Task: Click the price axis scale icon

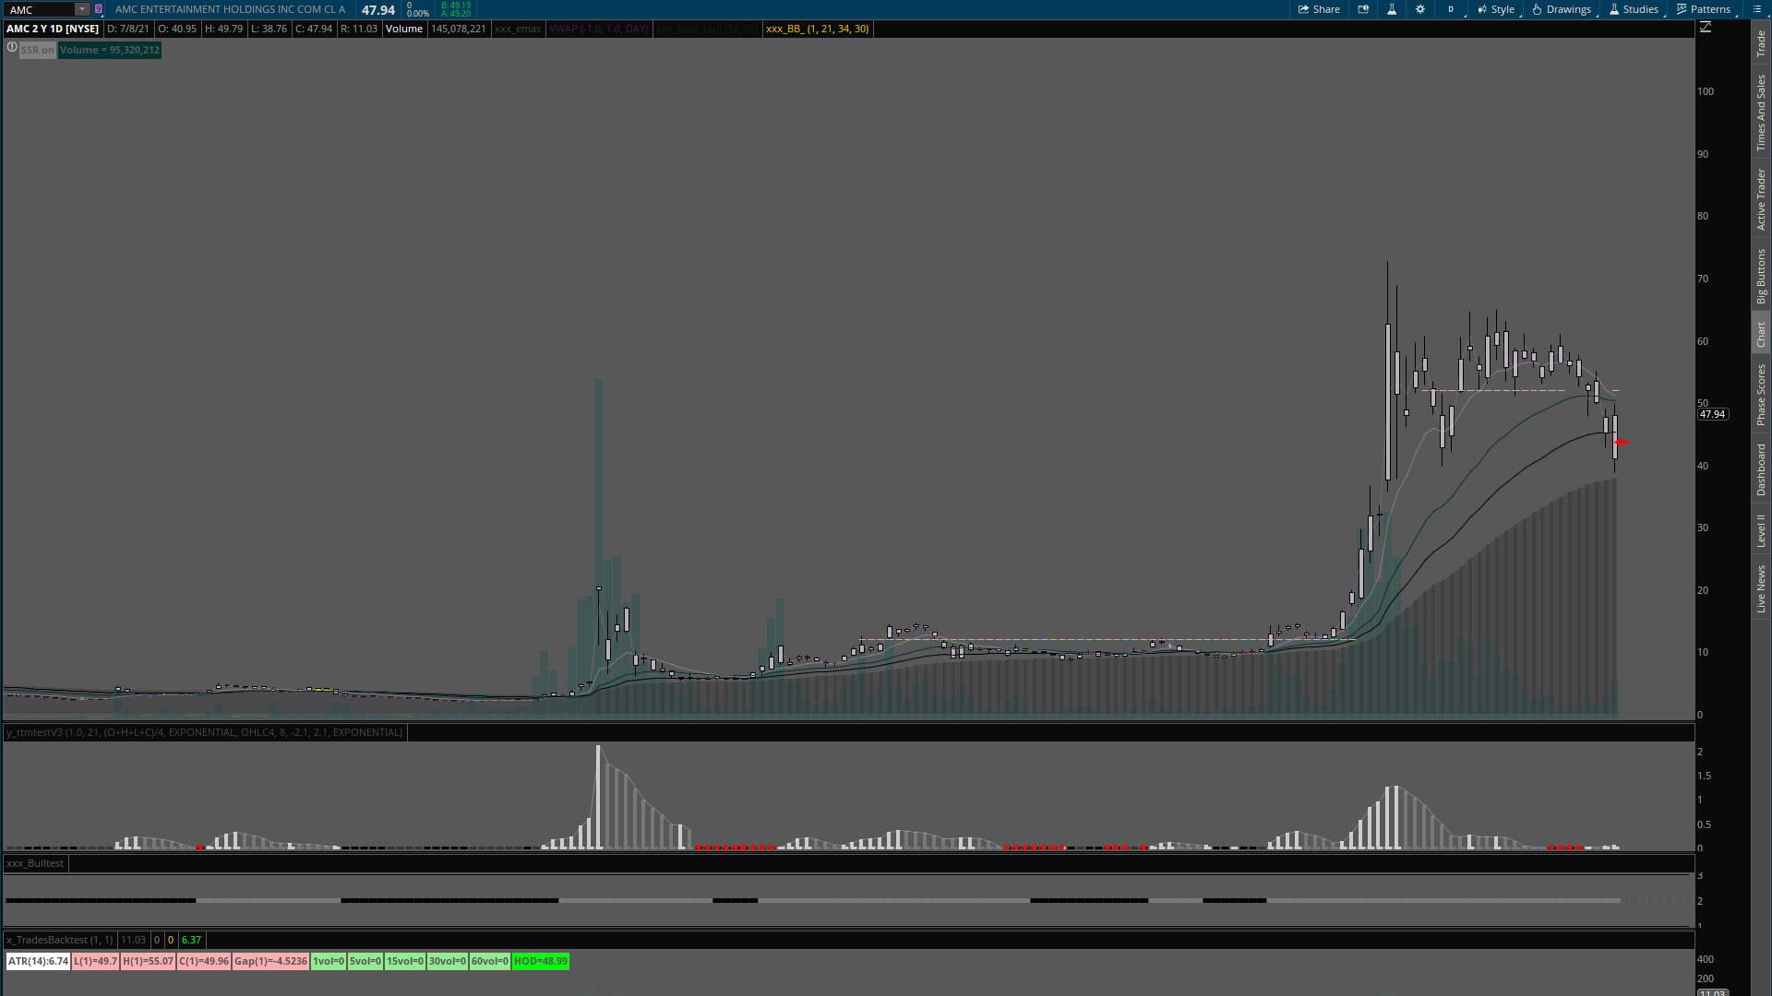Action: tap(1706, 28)
